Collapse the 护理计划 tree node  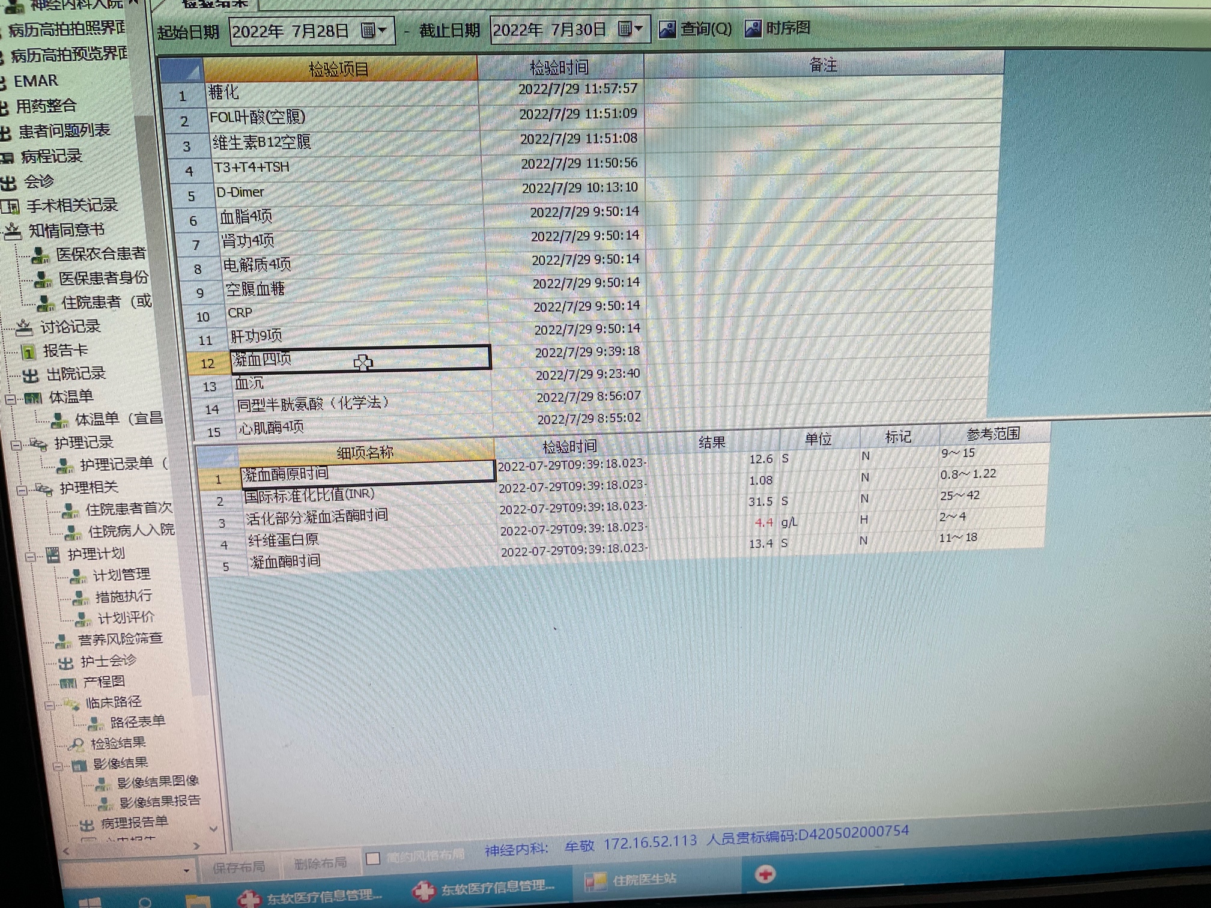tap(29, 556)
